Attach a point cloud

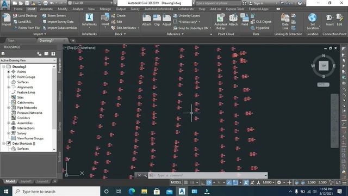[233, 20]
